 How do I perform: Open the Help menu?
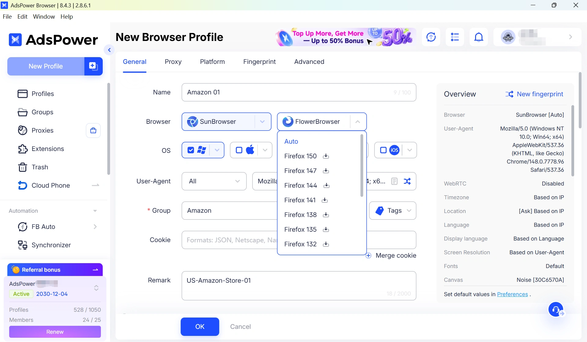pos(67,17)
